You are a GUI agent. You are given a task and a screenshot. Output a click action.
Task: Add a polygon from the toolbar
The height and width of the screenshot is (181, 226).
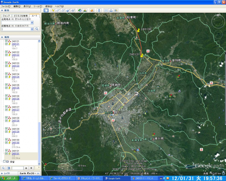[x=58, y=10]
